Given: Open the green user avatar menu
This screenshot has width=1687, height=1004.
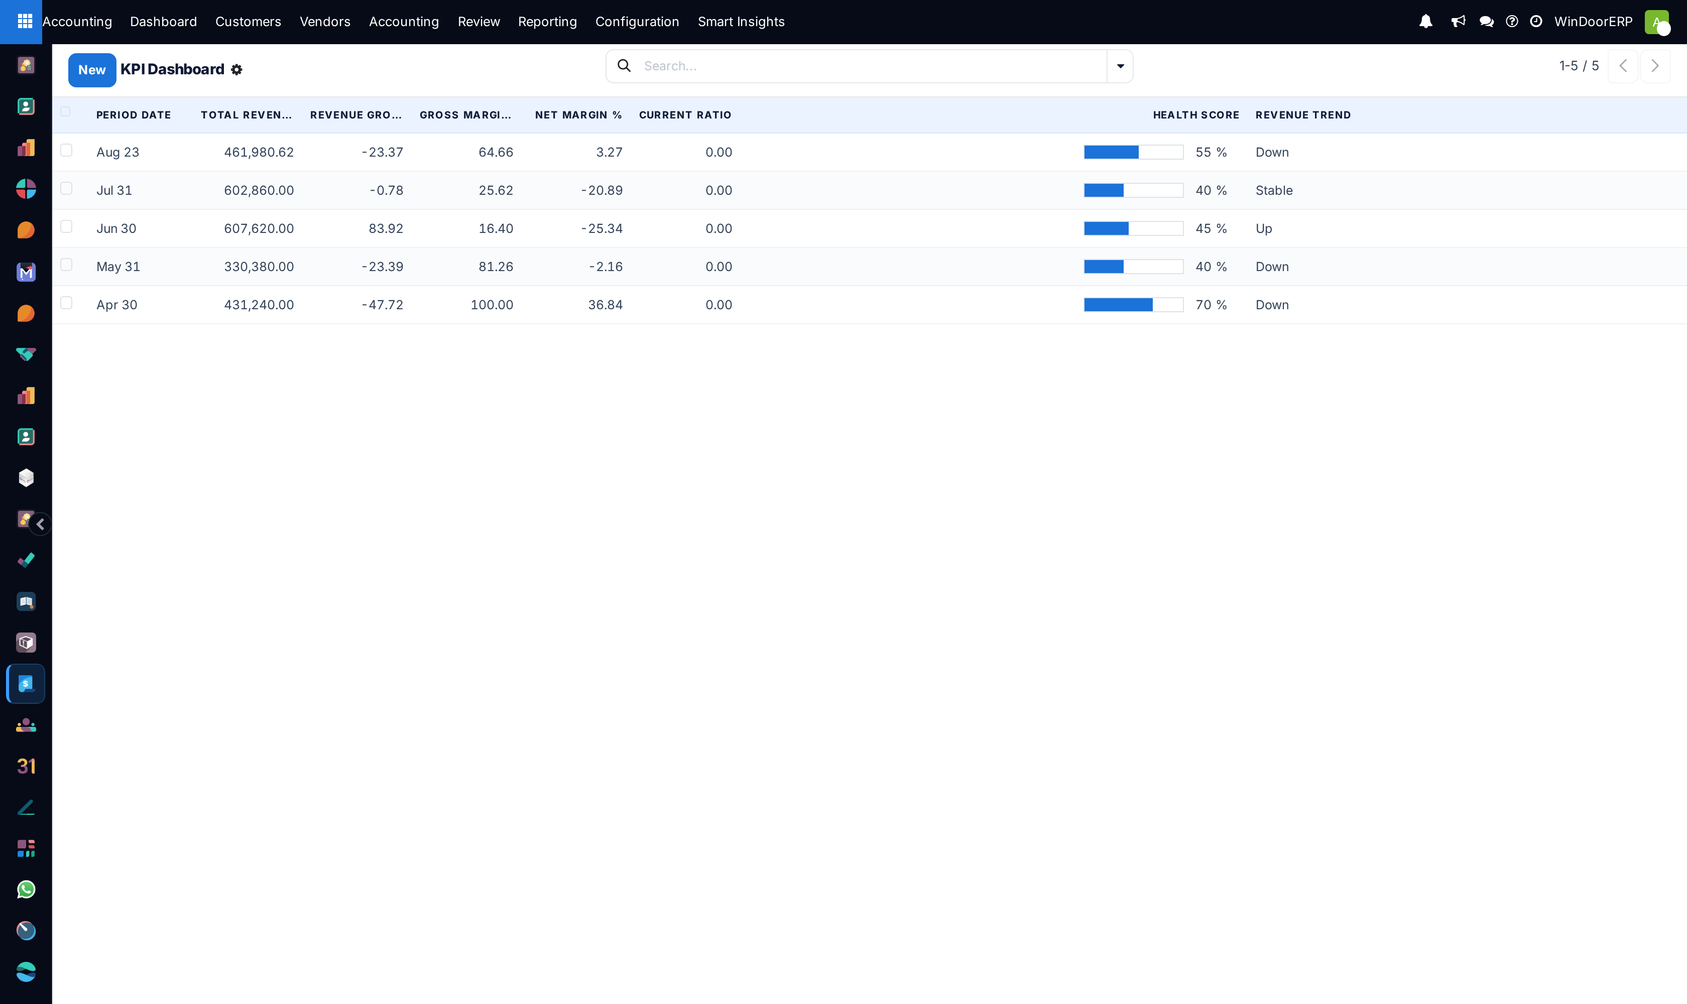Looking at the screenshot, I should (x=1656, y=22).
